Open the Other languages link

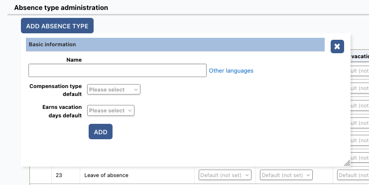click(x=231, y=71)
